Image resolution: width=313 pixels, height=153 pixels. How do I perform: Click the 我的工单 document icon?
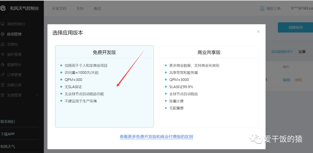[x=262, y=9]
